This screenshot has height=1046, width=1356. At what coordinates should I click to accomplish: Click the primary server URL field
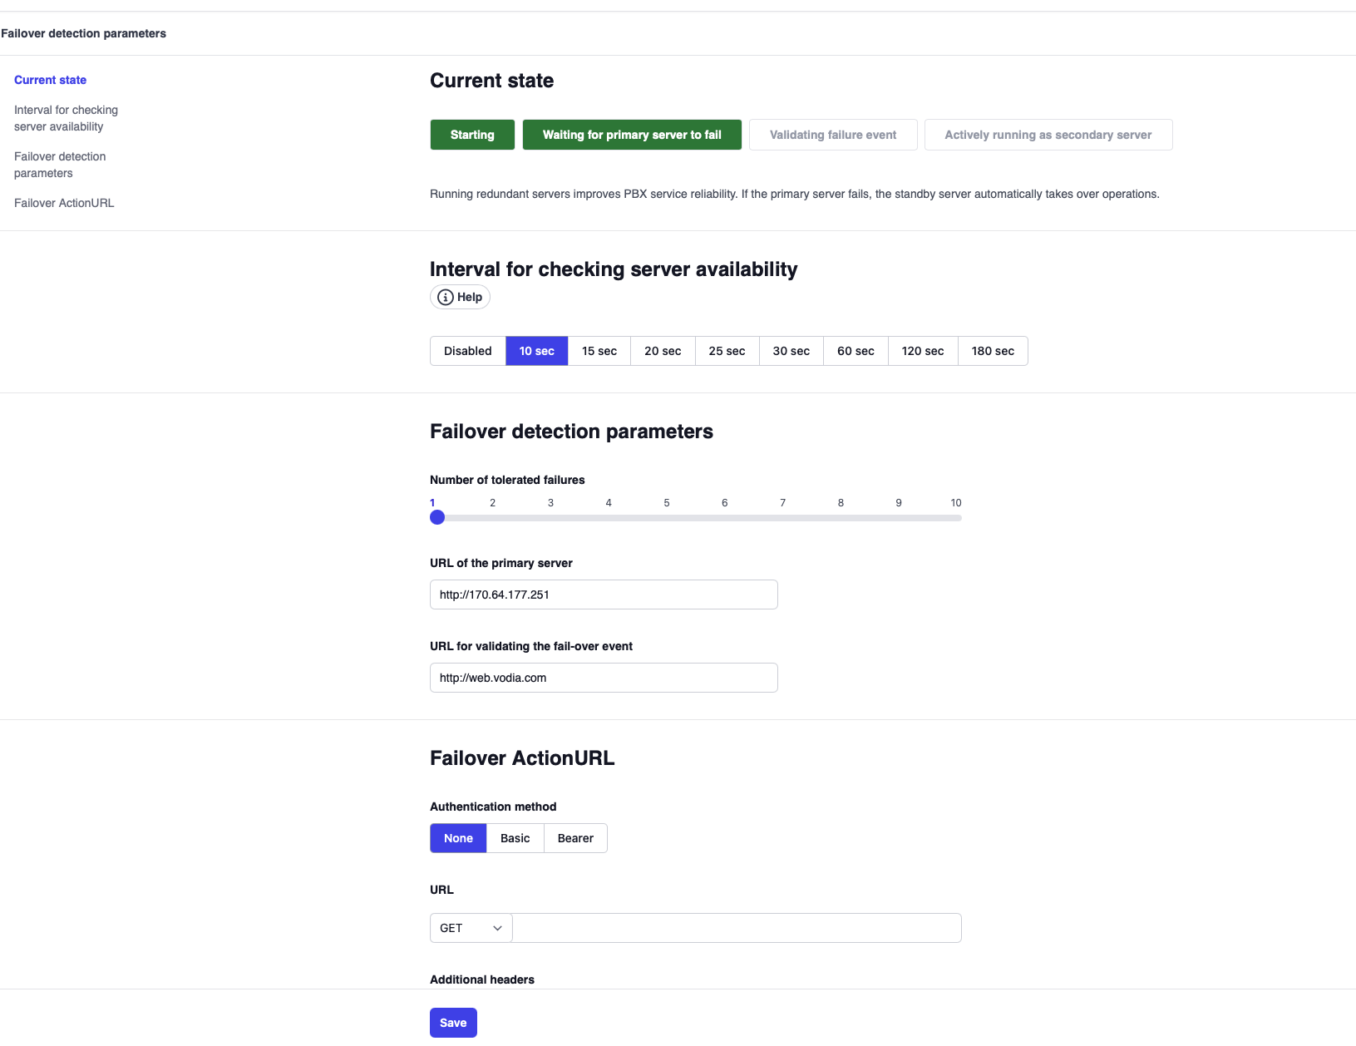point(604,595)
